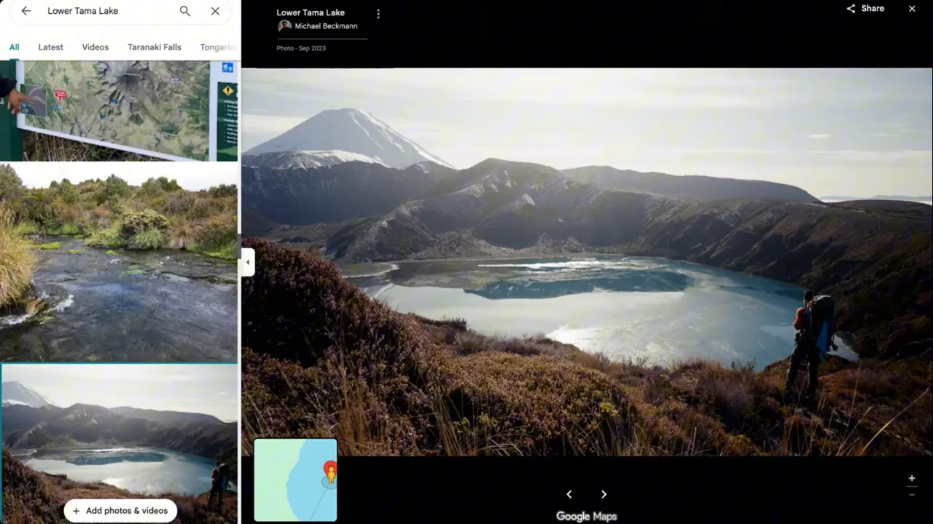Collapse the side photo panel
This screenshot has width=933, height=524.
tap(248, 262)
